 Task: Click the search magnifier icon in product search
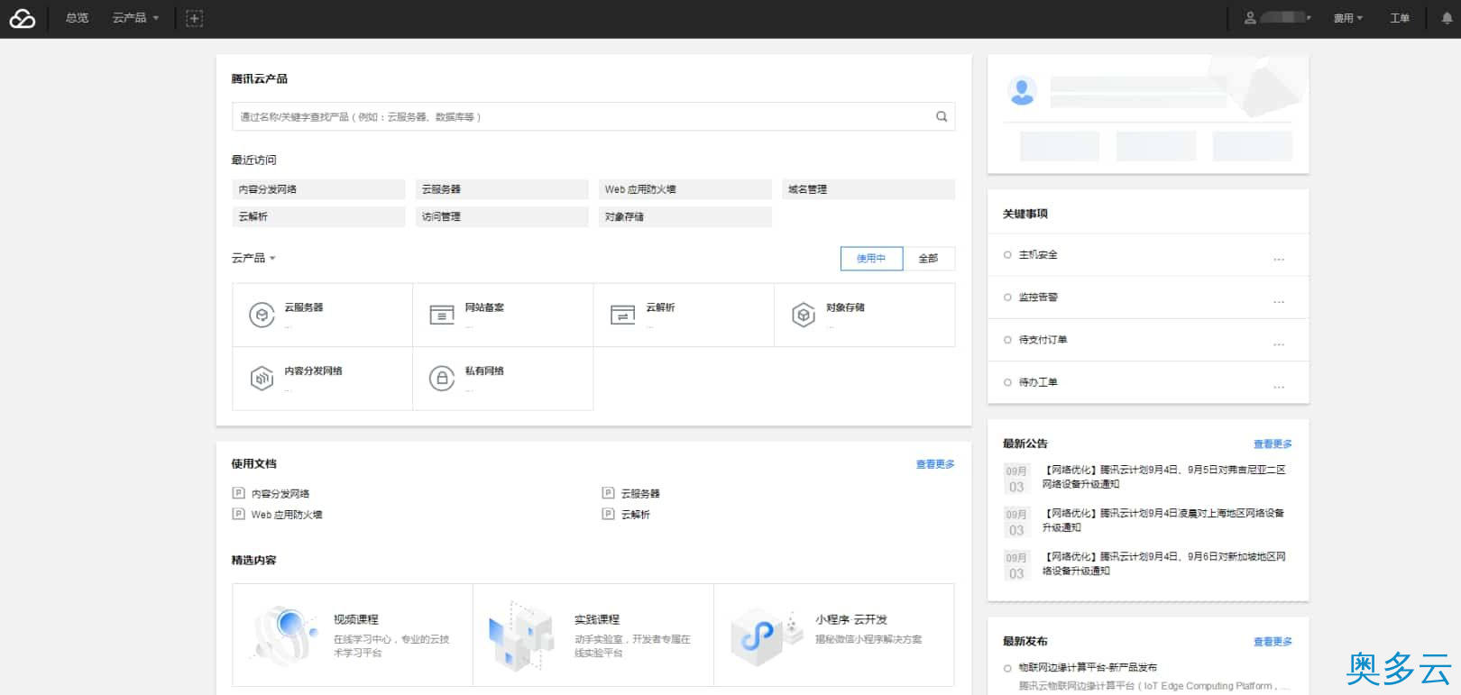pyautogui.click(x=942, y=116)
